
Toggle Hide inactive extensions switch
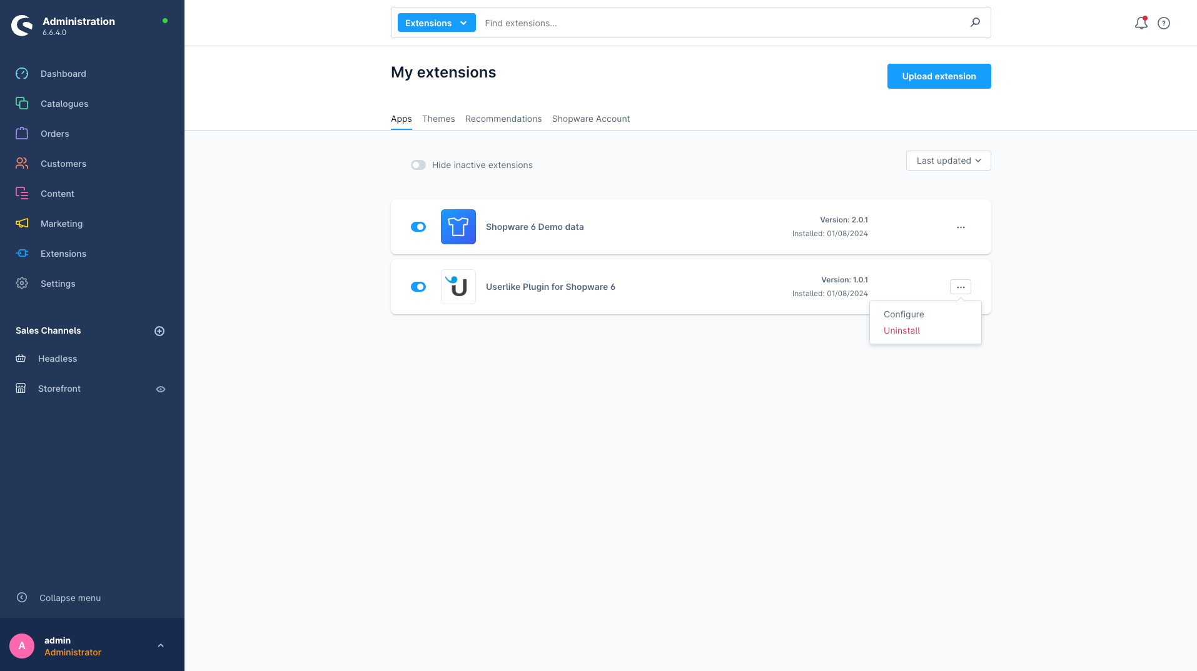point(418,165)
